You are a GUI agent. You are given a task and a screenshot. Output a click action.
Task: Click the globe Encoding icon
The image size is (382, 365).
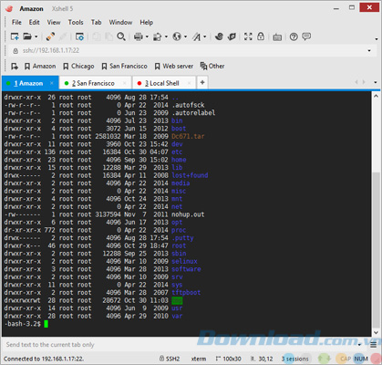pos(177,36)
